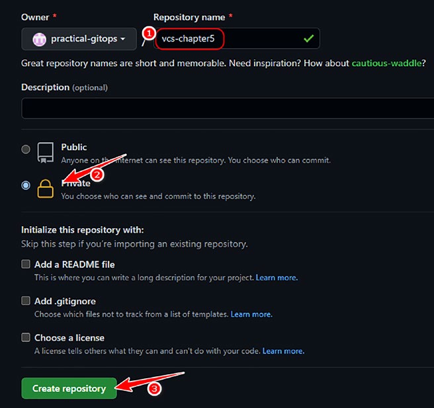The height and width of the screenshot is (408, 434).
Task: Click the Create repository button
Action: point(69,388)
